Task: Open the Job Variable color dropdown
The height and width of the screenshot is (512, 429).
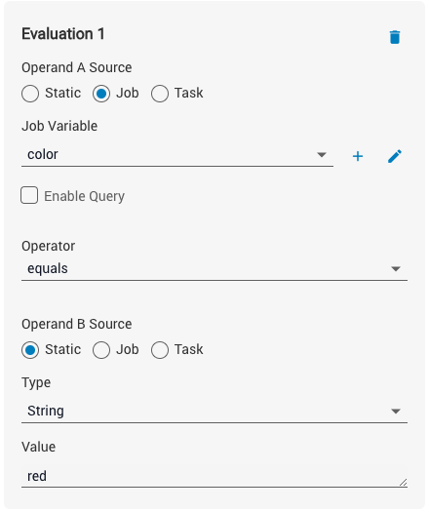Action: click(x=177, y=155)
